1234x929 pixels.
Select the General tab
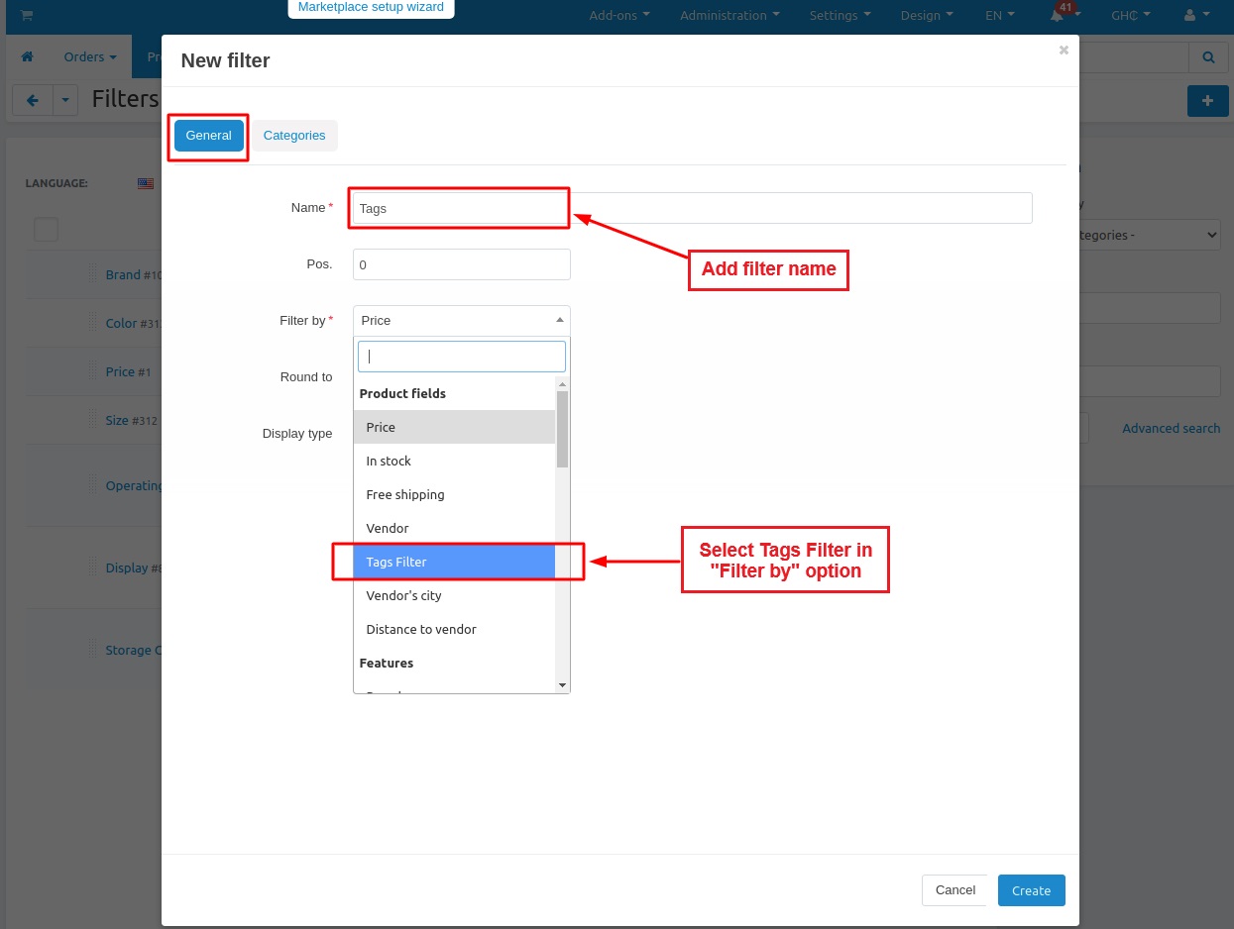[208, 136]
